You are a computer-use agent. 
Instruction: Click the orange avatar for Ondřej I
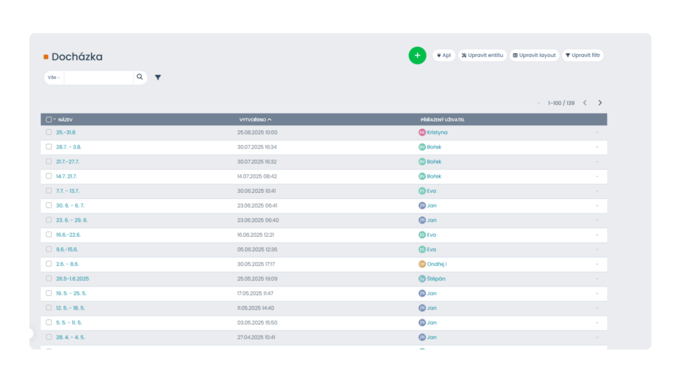click(422, 264)
